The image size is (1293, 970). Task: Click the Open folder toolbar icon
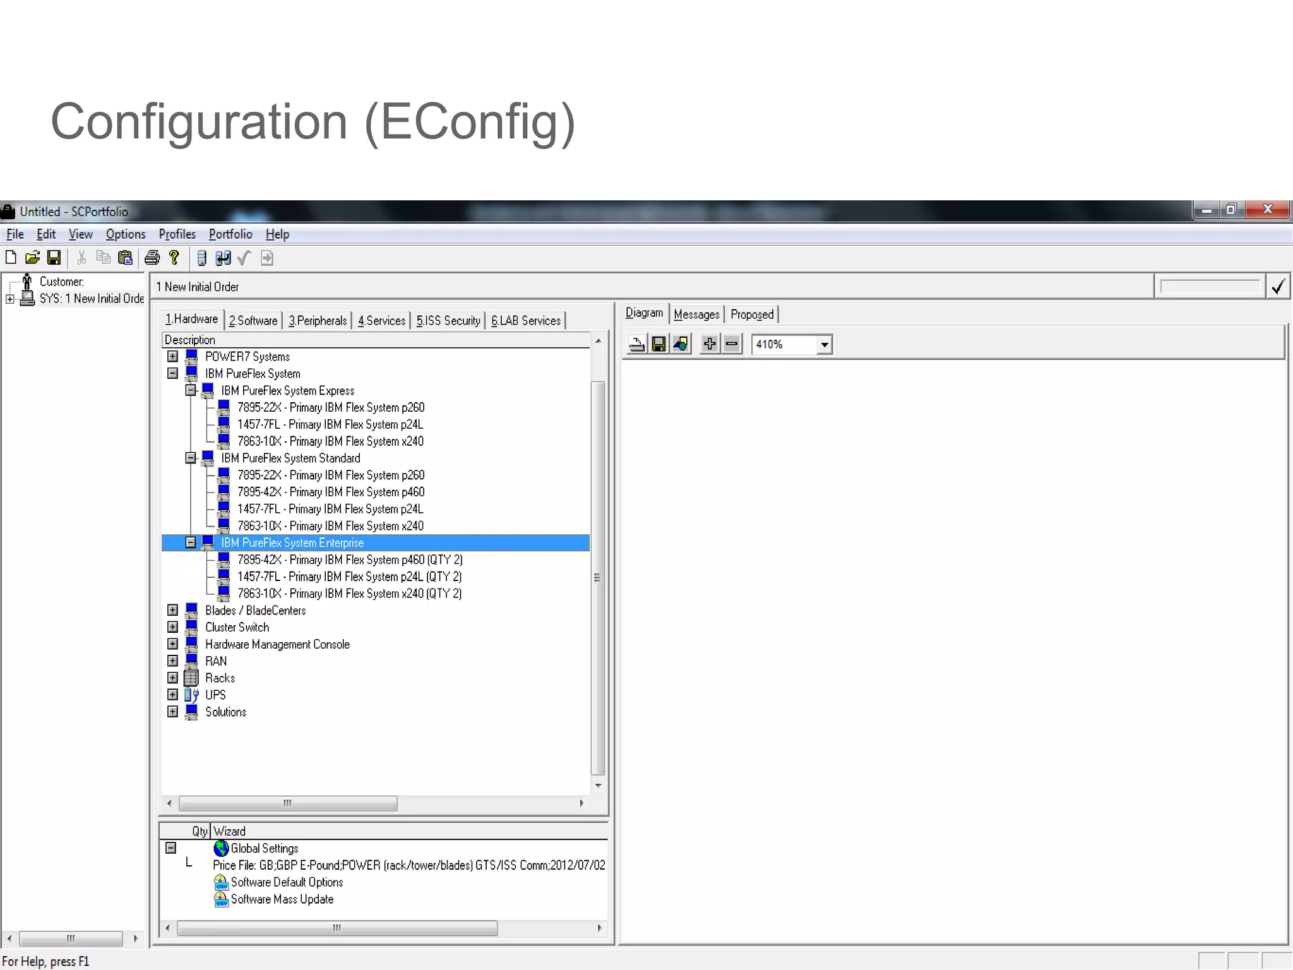[32, 258]
